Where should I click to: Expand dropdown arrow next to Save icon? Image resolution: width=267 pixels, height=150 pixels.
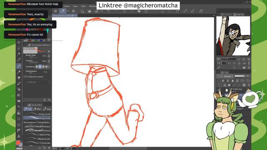(x=102, y=11)
